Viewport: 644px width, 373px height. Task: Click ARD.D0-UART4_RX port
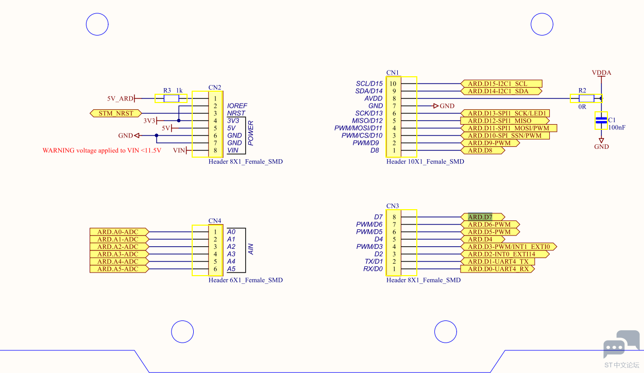pos(498,269)
